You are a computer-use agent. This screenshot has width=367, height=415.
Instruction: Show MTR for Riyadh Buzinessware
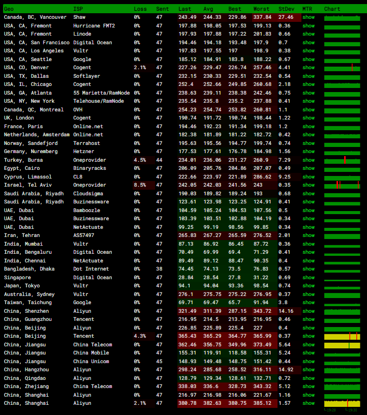(309, 202)
